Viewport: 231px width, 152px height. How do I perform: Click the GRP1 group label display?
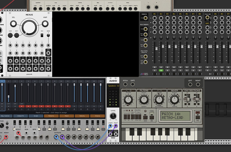tap(208, 23)
